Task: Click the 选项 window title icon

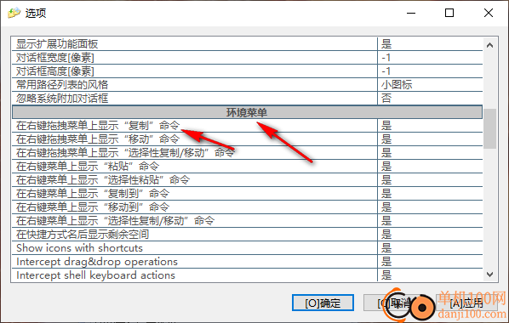Action: pos(14,13)
